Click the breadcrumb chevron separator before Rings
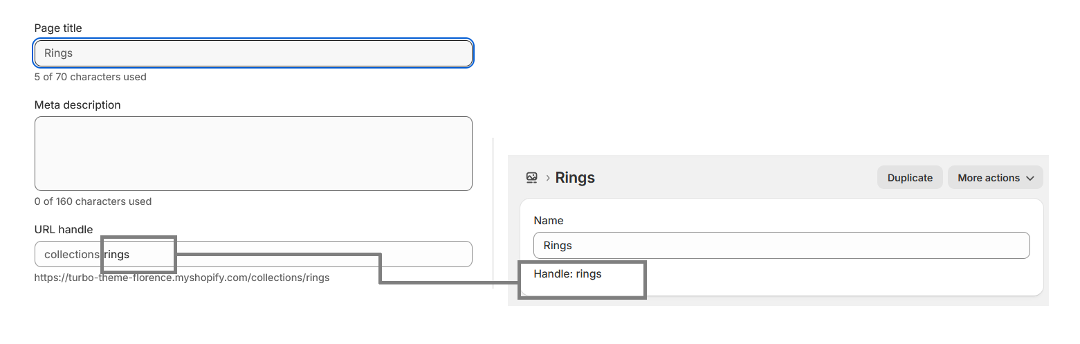1080x344 pixels. (x=547, y=178)
